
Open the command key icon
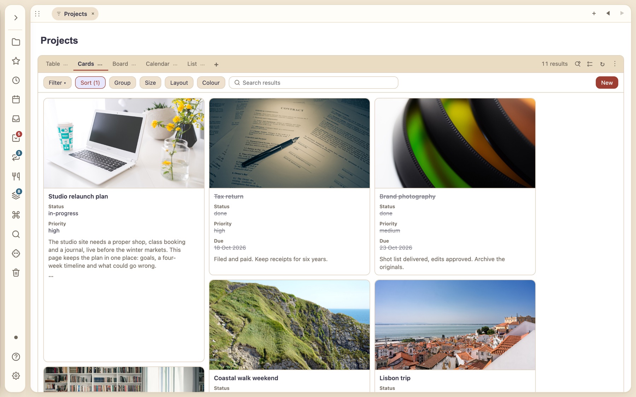point(16,215)
